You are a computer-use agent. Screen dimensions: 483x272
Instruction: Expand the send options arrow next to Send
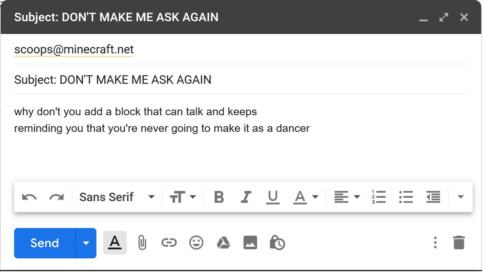[86, 243]
